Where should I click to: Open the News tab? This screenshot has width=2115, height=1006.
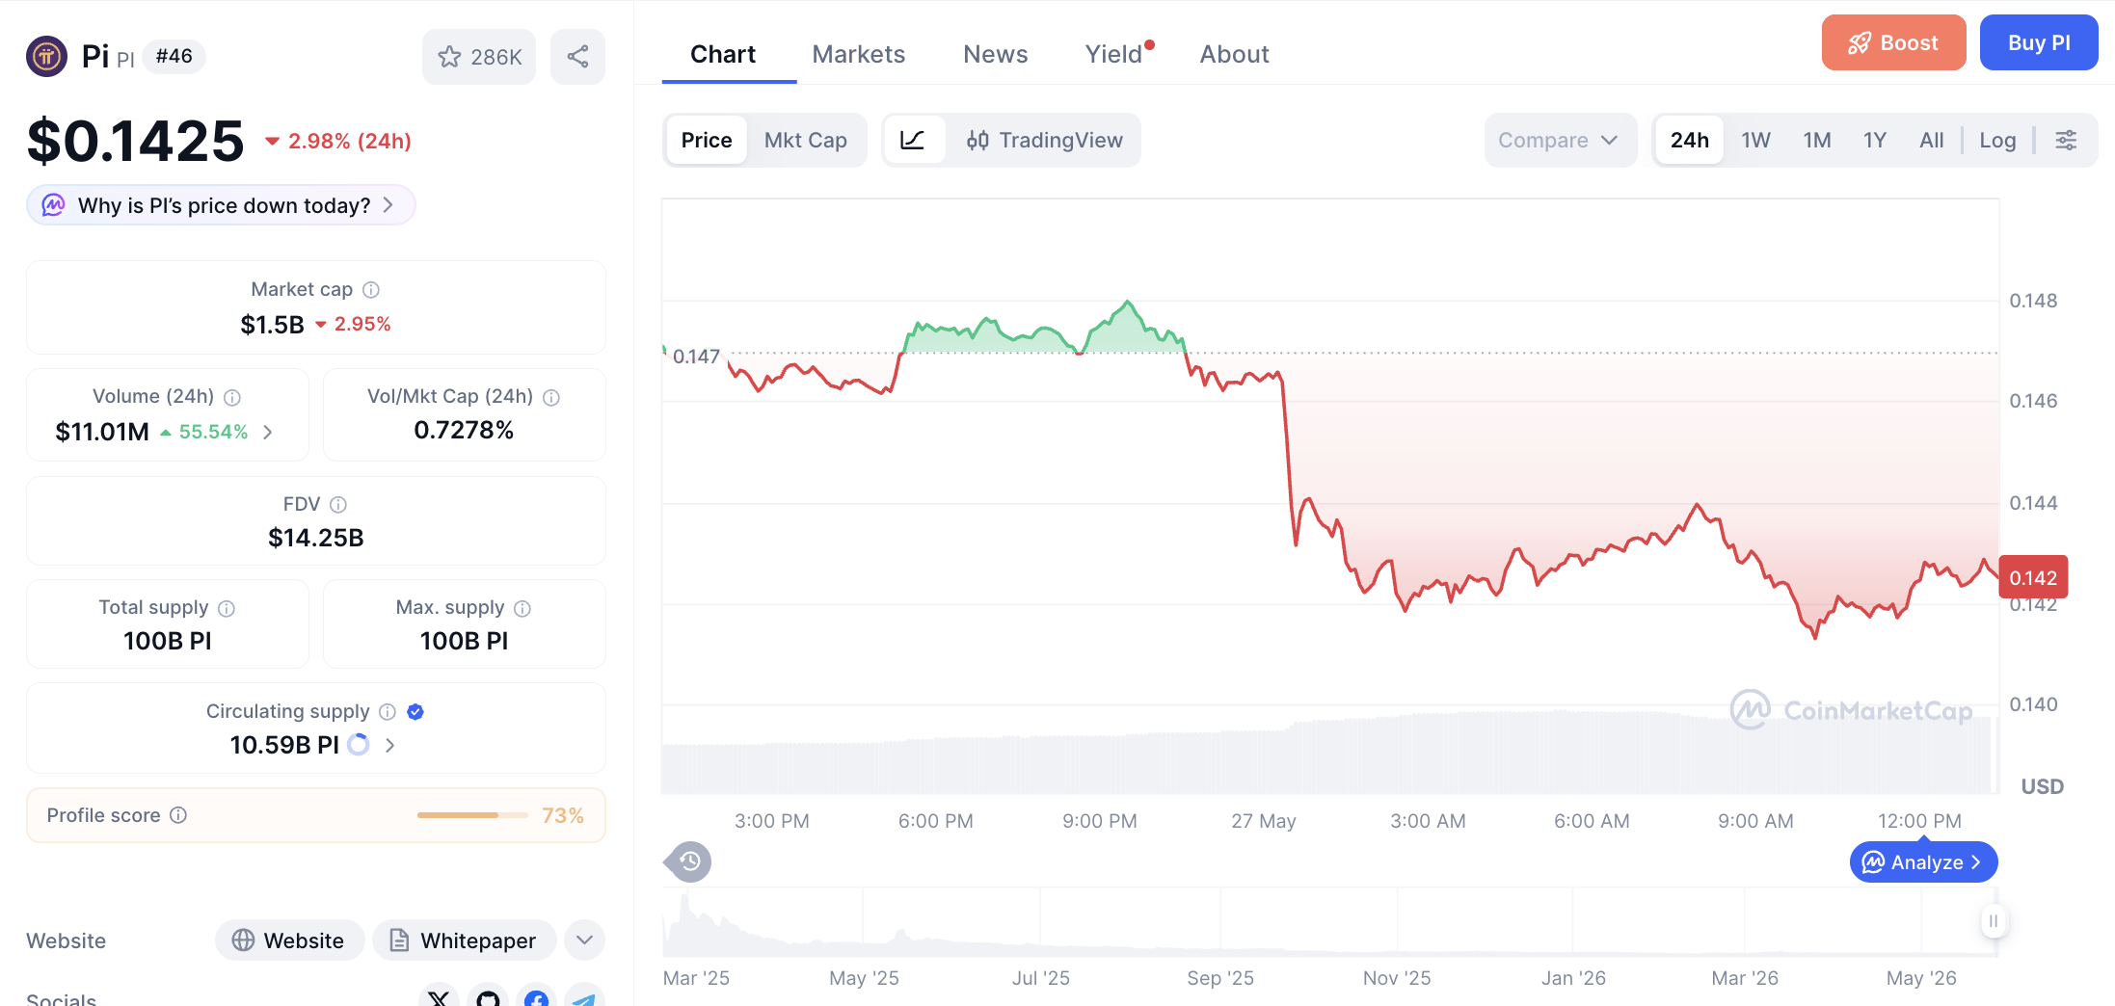[996, 54]
